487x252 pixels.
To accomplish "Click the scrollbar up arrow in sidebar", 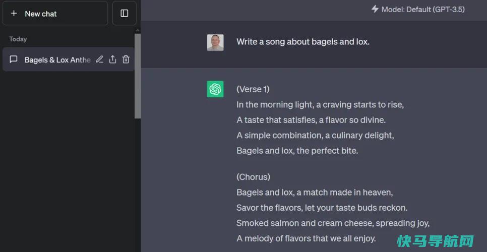I will 138,30.
